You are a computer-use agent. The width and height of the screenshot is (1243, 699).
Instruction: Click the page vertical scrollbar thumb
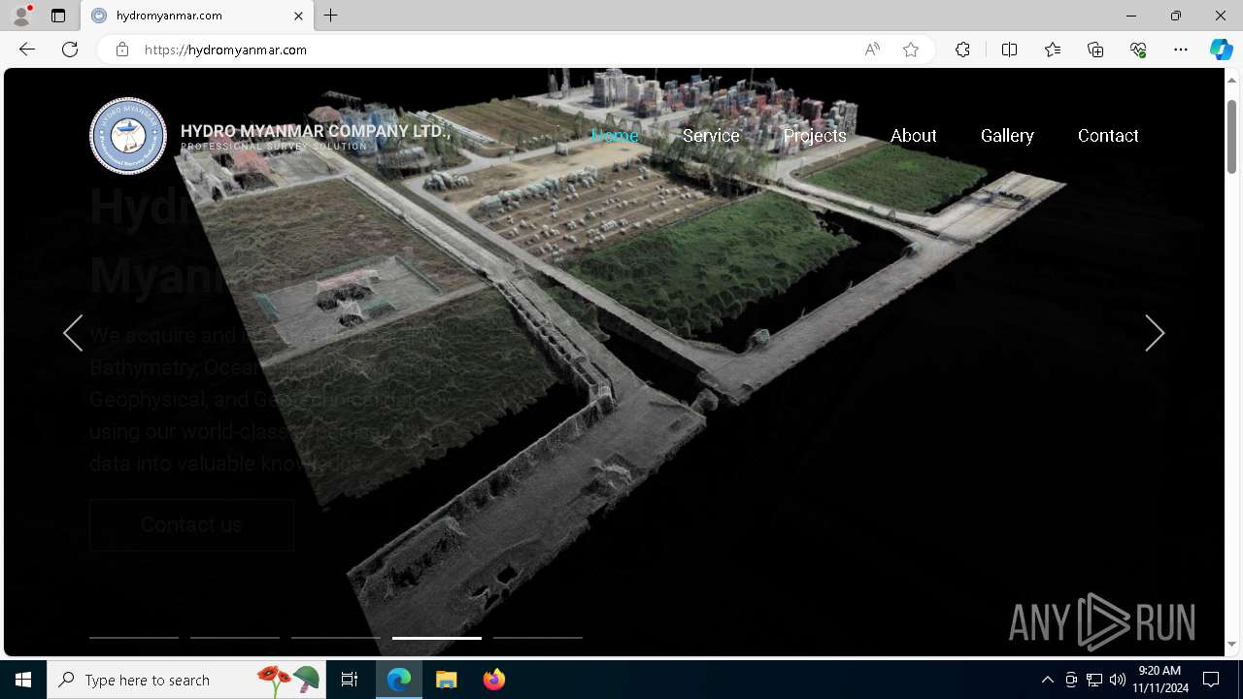tap(1231, 135)
